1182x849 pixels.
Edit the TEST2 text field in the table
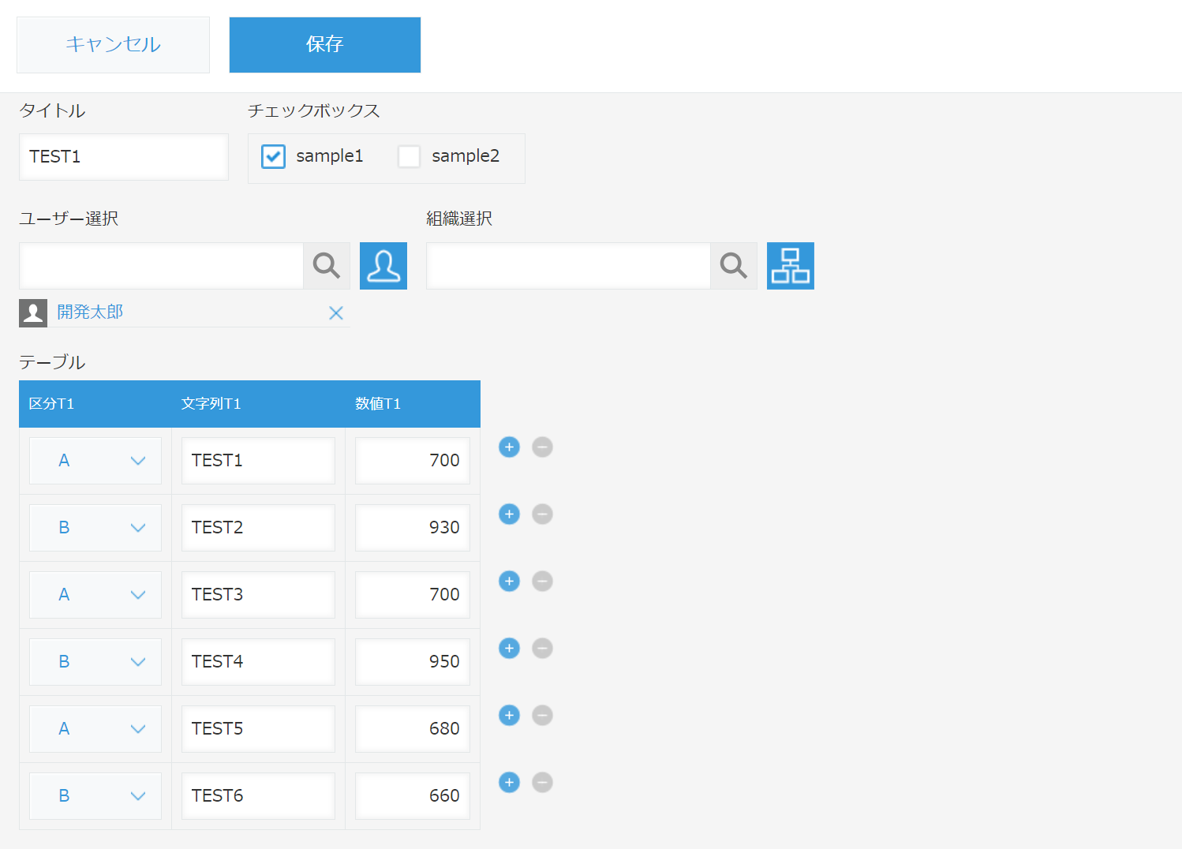tap(258, 528)
